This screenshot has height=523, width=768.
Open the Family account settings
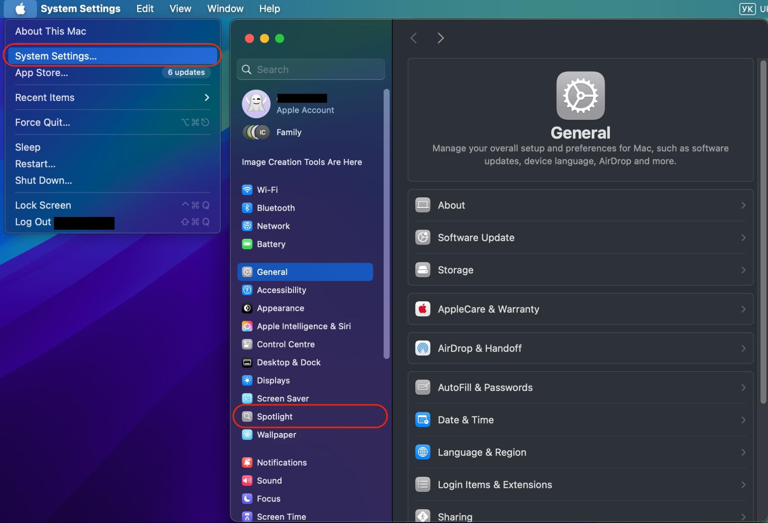tap(289, 132)
